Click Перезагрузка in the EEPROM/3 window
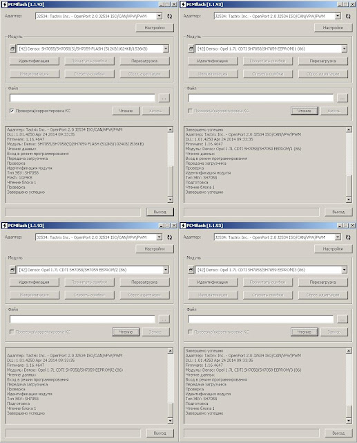Screen dimensions: 357x443 pos(323,282)
